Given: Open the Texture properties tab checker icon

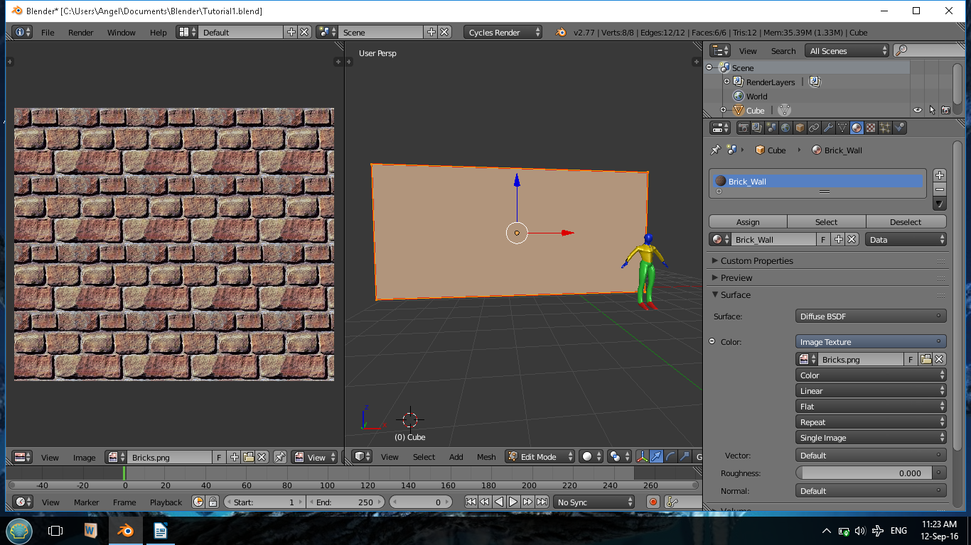Looking at the screenshot, I should click(x=871, y=128).
